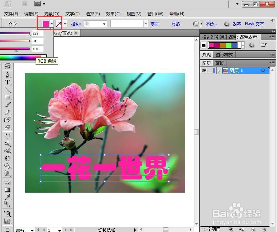Open Color Guide panel options menu
Image resolution: width=277 pixels, height=232 pixels.
272,37
